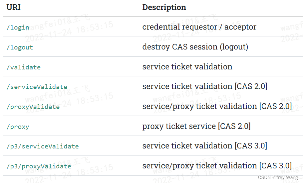Click the /p3/proxyValidate URI text
The image size is (303, 183).
[x=39, y=166]
